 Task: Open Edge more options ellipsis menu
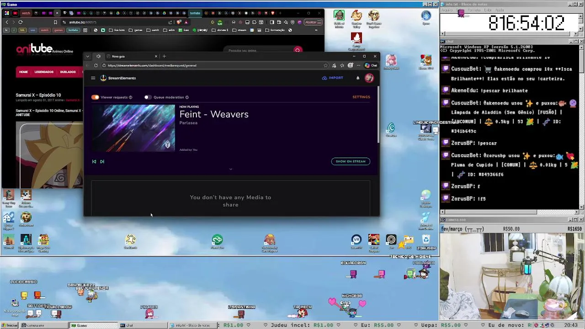358,65
